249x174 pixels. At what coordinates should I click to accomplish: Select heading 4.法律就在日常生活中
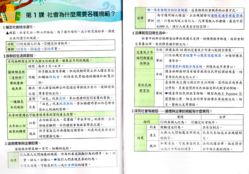pos(150,33)
